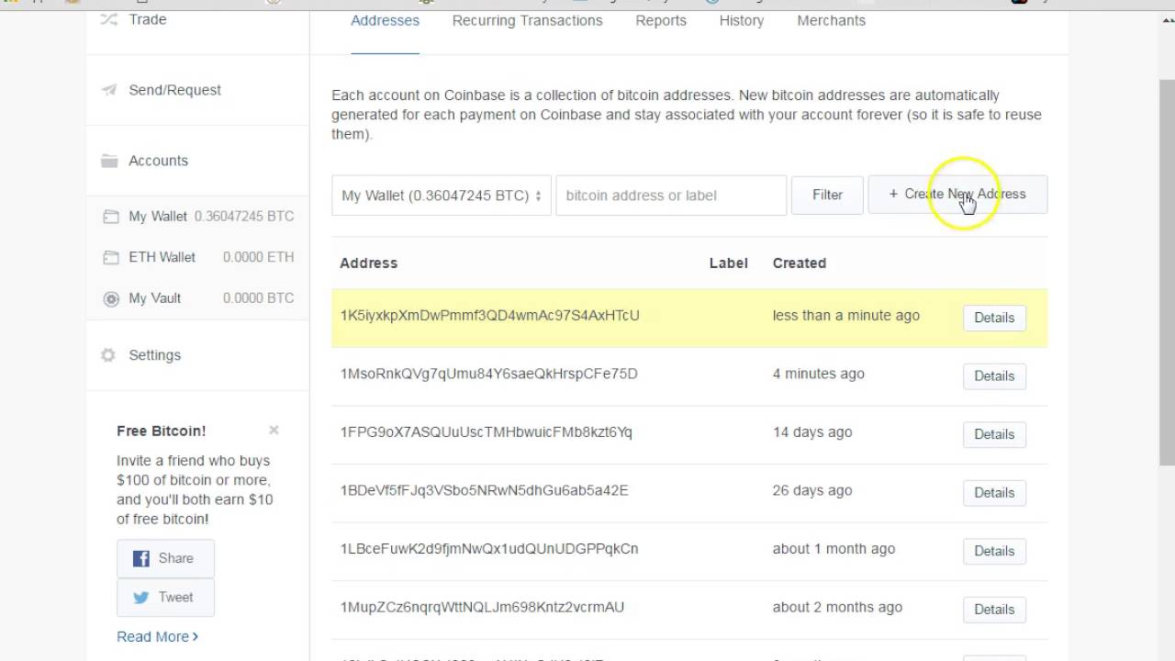The width and height of the screenshot is (1175, 661).
Task: Open the My Wallet account dropdown
Action: (441, 196)
